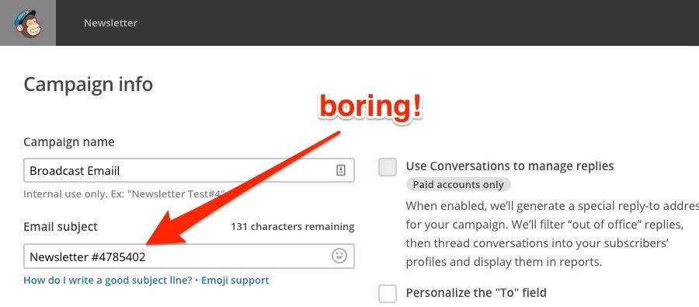Click the contact card icon in Campaign name field
699x307 pixels.
pos(341,170)
